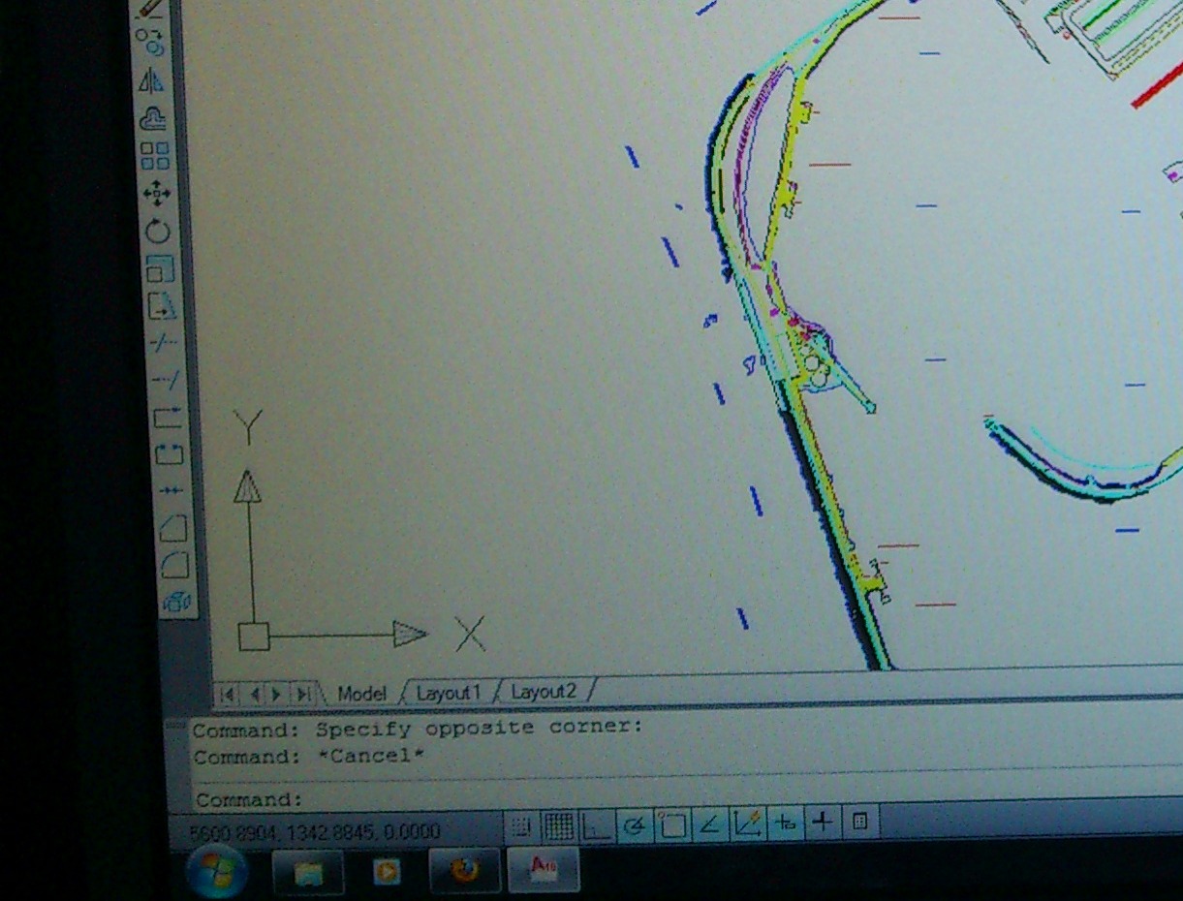Select the Move tool

coord(156,194)
